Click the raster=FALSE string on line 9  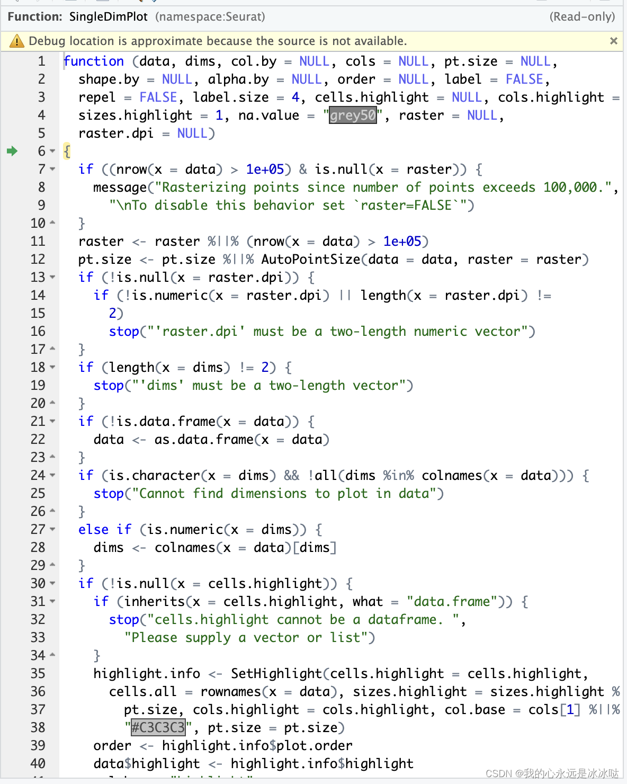click(x=406, y=205)
